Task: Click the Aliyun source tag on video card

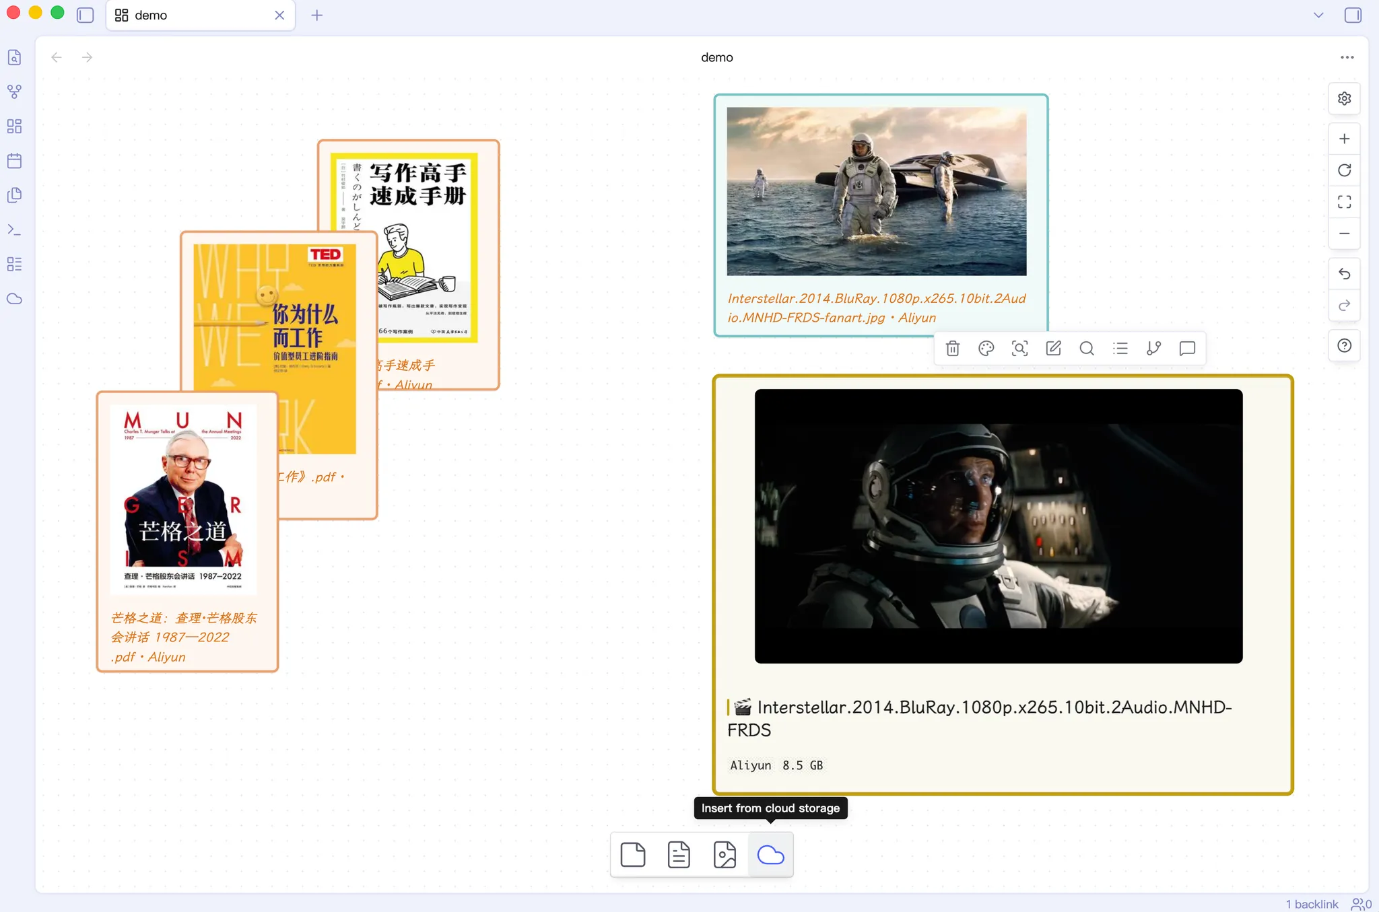Action: 750,765
